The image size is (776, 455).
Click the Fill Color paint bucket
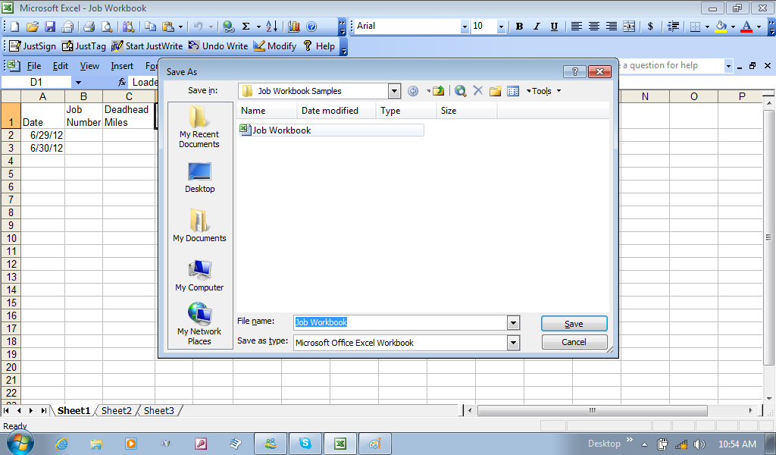coord(721,27)
